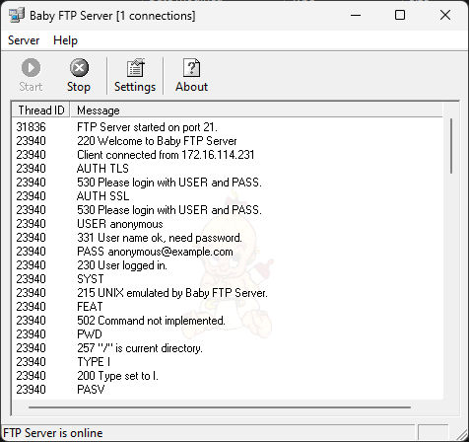Click the Thread ID column header
The height and width of the screenshot is (442, 469).
coord(40,110)
